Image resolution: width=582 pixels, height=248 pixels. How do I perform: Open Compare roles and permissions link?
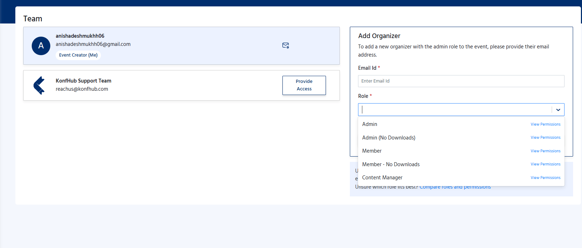tap(455, 187)
